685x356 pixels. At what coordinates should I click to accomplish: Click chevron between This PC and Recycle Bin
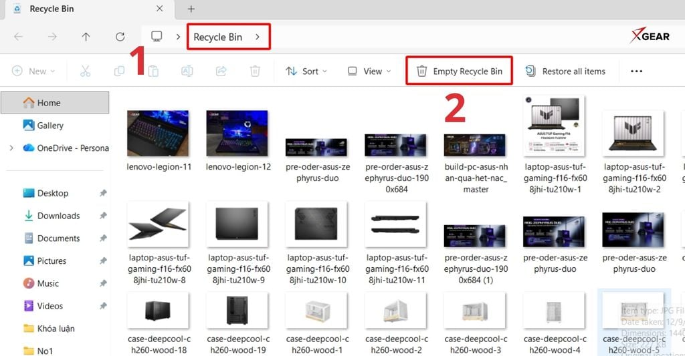(178, 37)
